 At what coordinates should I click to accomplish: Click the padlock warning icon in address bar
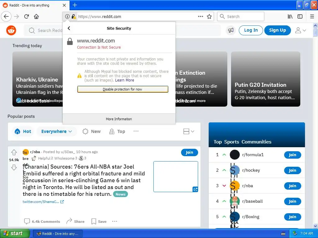tap(74, 17)
